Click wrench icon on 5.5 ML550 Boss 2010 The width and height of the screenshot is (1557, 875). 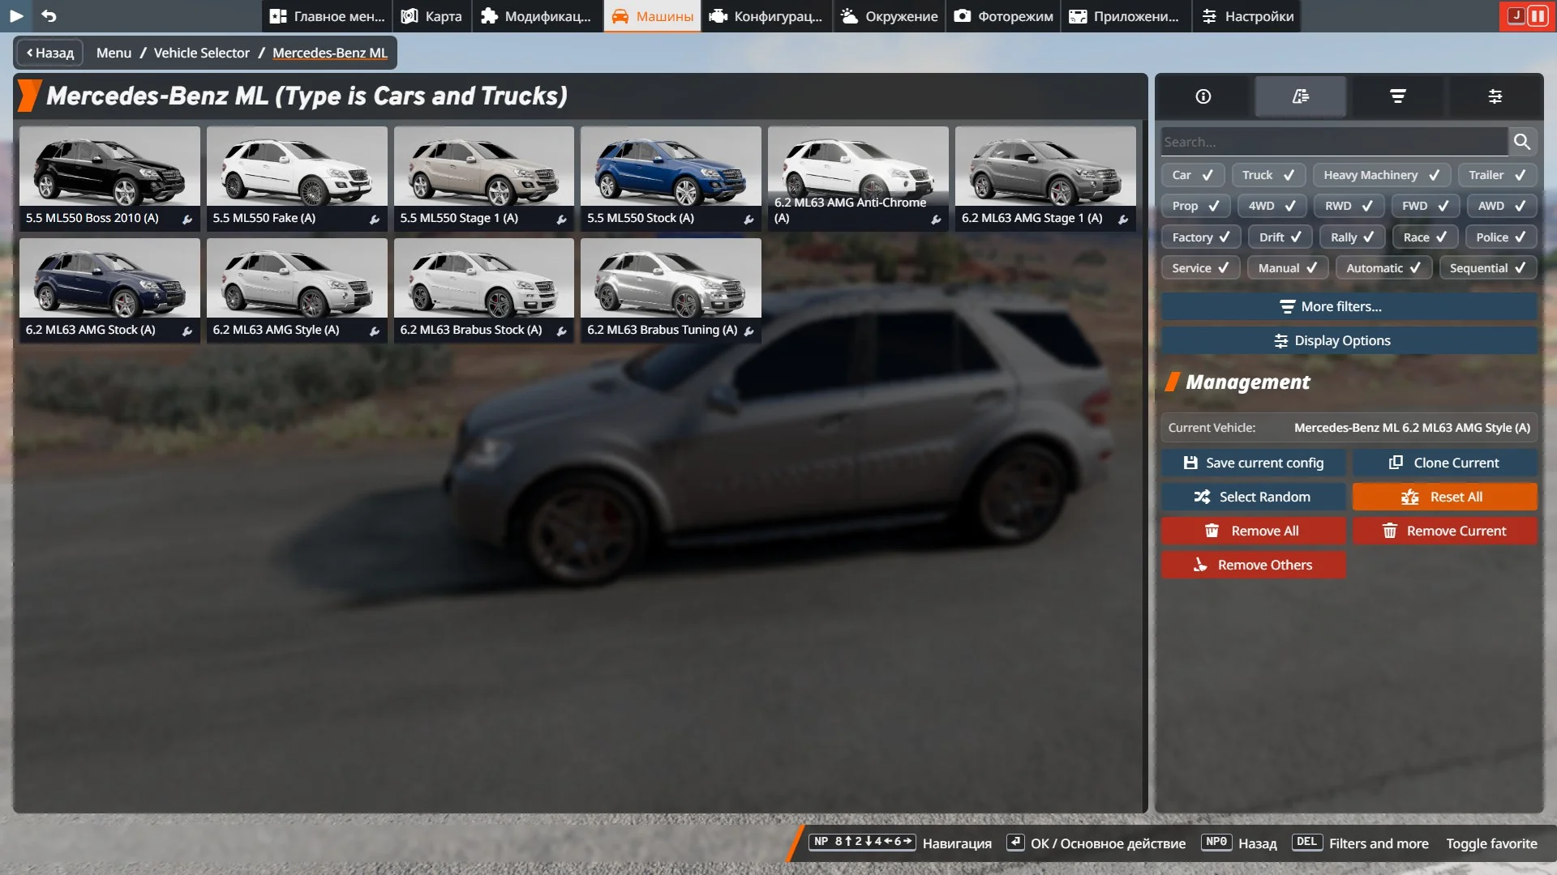[187, 220]
